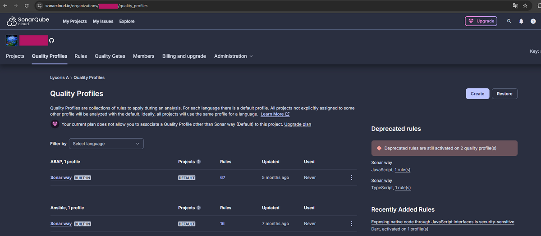The image size is (541, 236).
Task: Click the Quality Profiles breadcrumb link
Action: (89, 77)
